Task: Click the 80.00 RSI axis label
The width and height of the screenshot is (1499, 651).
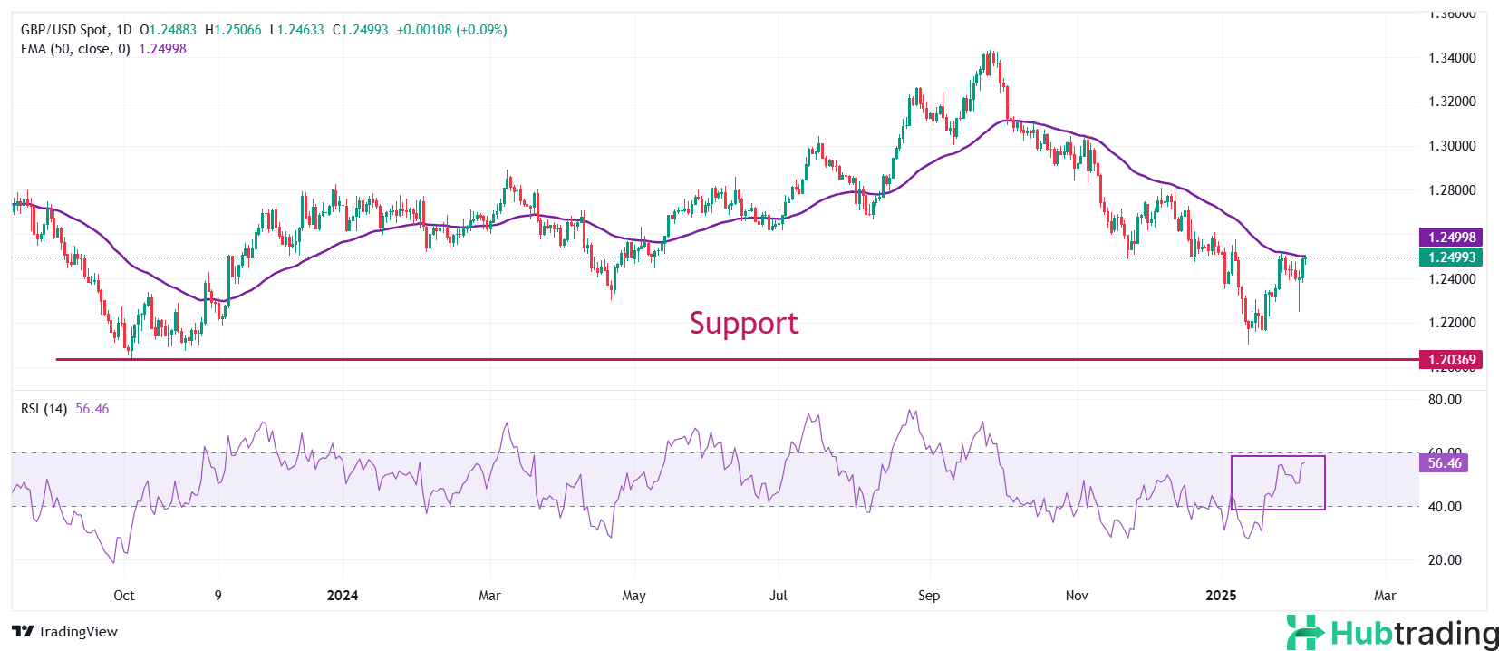Action: coord(1445,400)
